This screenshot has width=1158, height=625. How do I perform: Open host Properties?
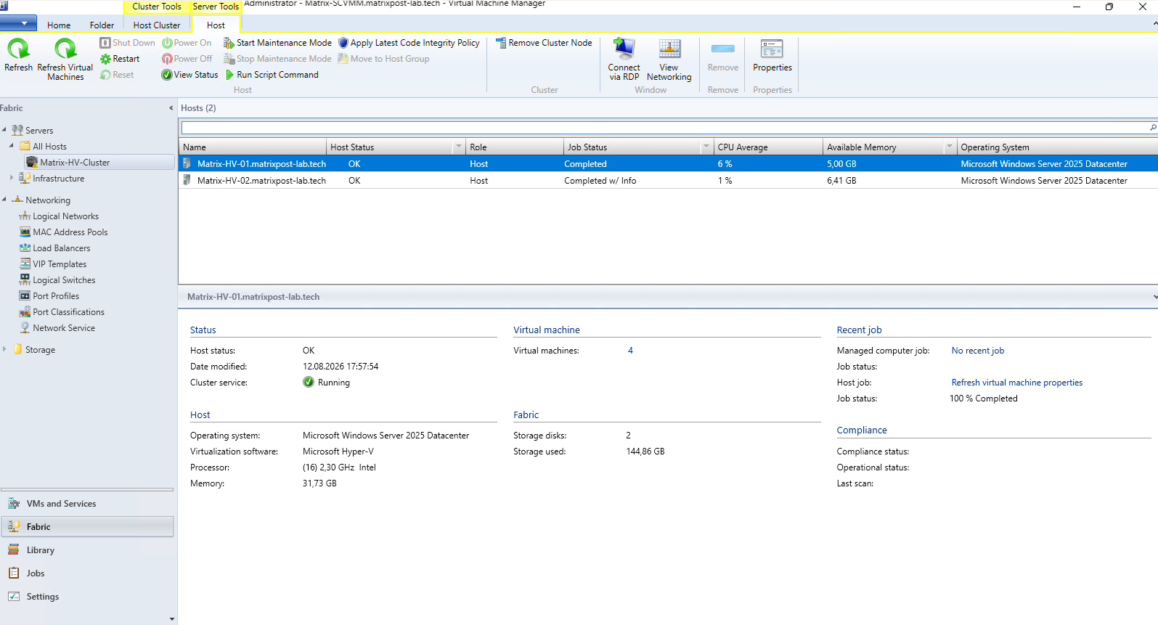pos(772,57)
